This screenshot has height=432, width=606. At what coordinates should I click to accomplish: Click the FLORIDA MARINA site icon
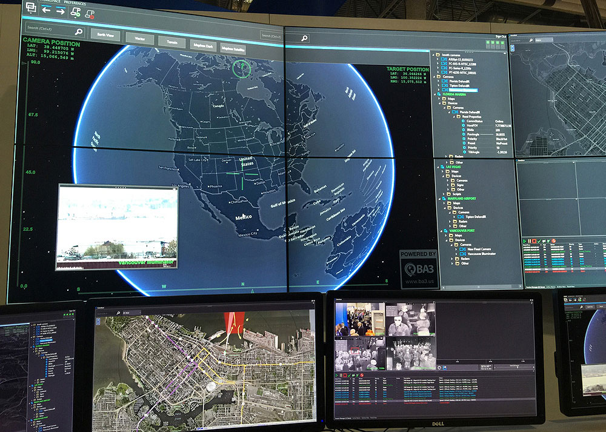439,95
